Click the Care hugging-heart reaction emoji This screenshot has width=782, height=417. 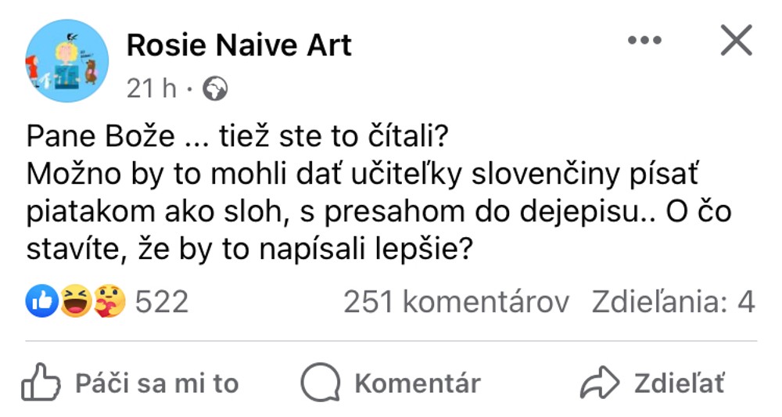(x=107, y=301)
